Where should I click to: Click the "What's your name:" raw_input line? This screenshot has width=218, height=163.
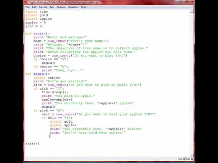tap(71, 41)
